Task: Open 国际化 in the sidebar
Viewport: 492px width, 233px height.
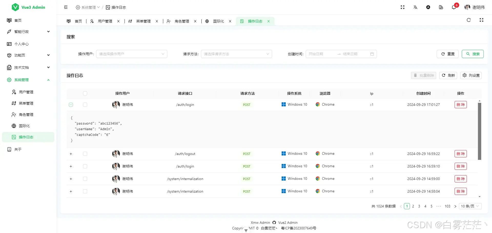Action: (x=28, y=126)
